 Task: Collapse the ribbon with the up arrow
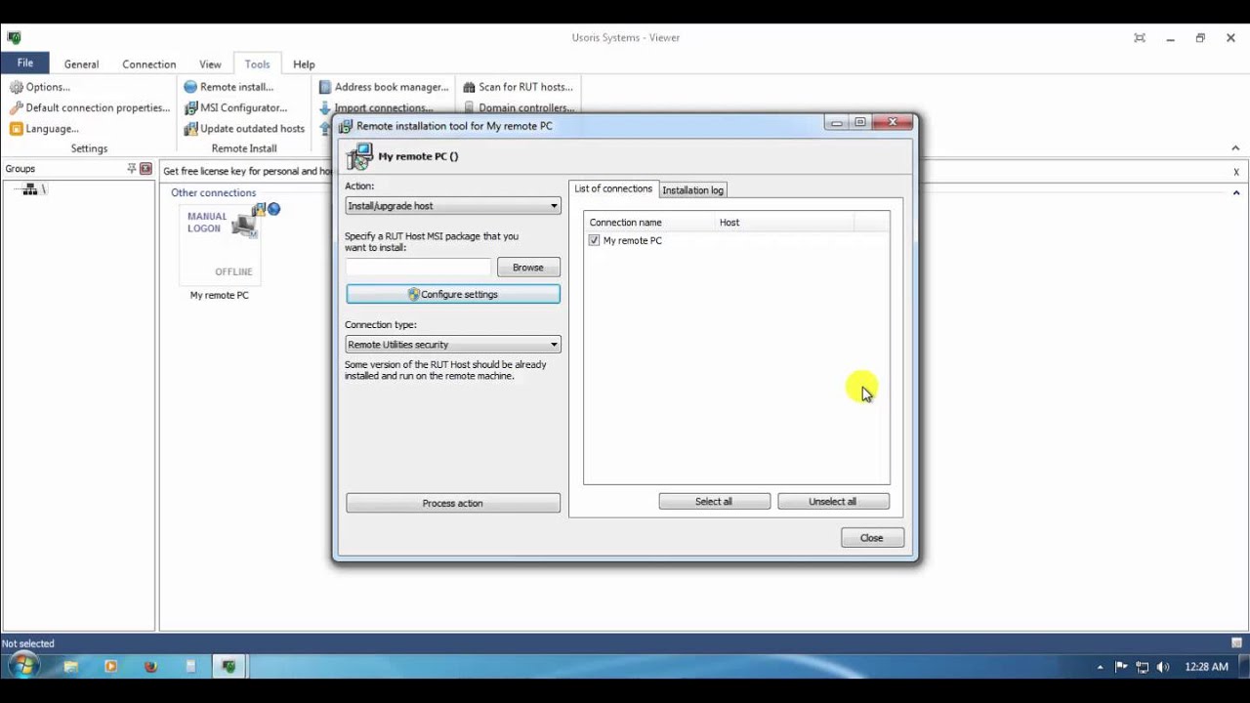pos(1235,148)
